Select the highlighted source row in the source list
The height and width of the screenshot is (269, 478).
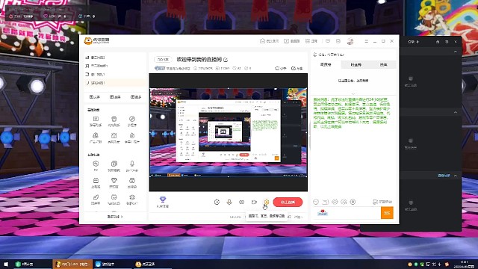click(x=115, y=83)
